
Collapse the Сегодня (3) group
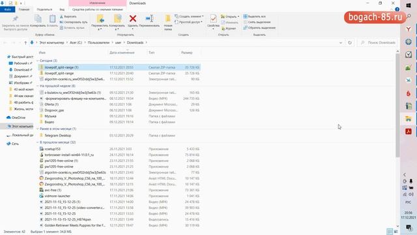click(x=38, y=61)
